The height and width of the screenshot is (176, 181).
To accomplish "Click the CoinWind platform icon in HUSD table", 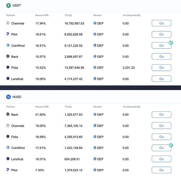I will pyautogui.click(x=8, y=148).
